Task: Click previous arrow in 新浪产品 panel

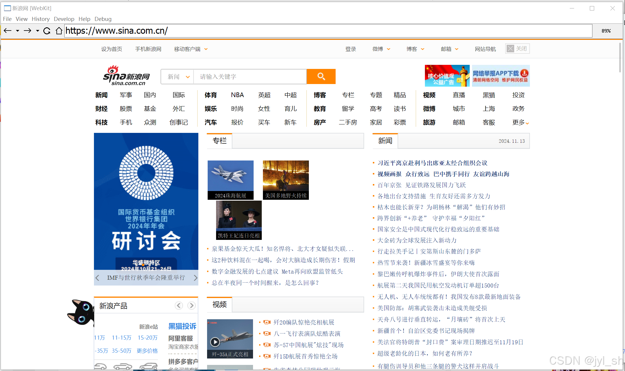Action: click(179, 305)
